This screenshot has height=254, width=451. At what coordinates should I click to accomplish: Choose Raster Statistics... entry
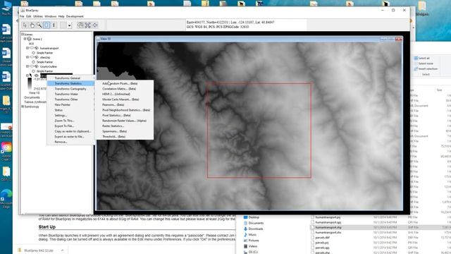[124, 126]
